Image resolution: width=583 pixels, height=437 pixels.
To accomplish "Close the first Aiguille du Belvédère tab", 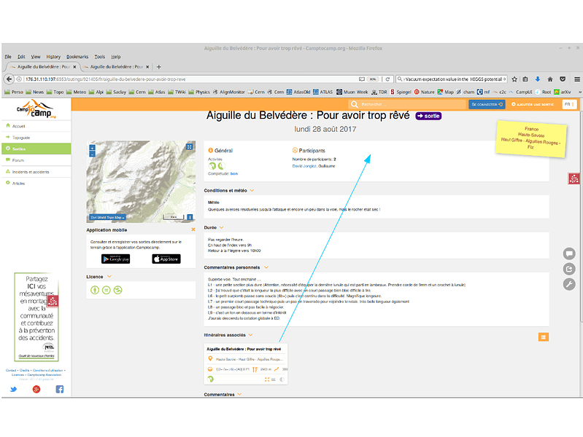I will [x=74, y=67].
